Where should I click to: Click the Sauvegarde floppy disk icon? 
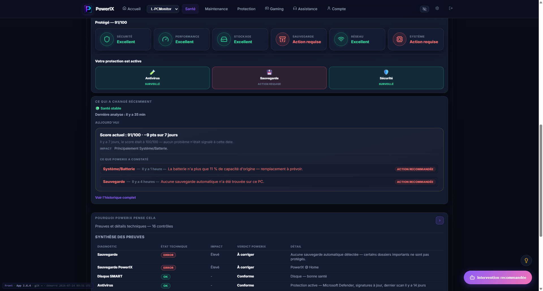(269, 72)
